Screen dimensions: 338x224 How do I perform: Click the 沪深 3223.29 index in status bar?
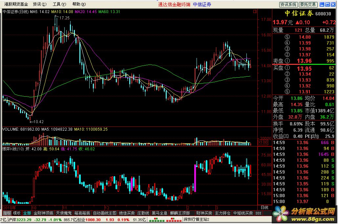(20, 220)
